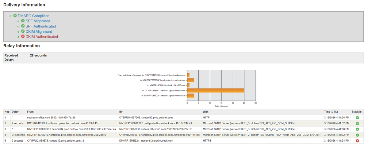
Task: Open the DKIM Authenticated link
Action: [42, 37]
